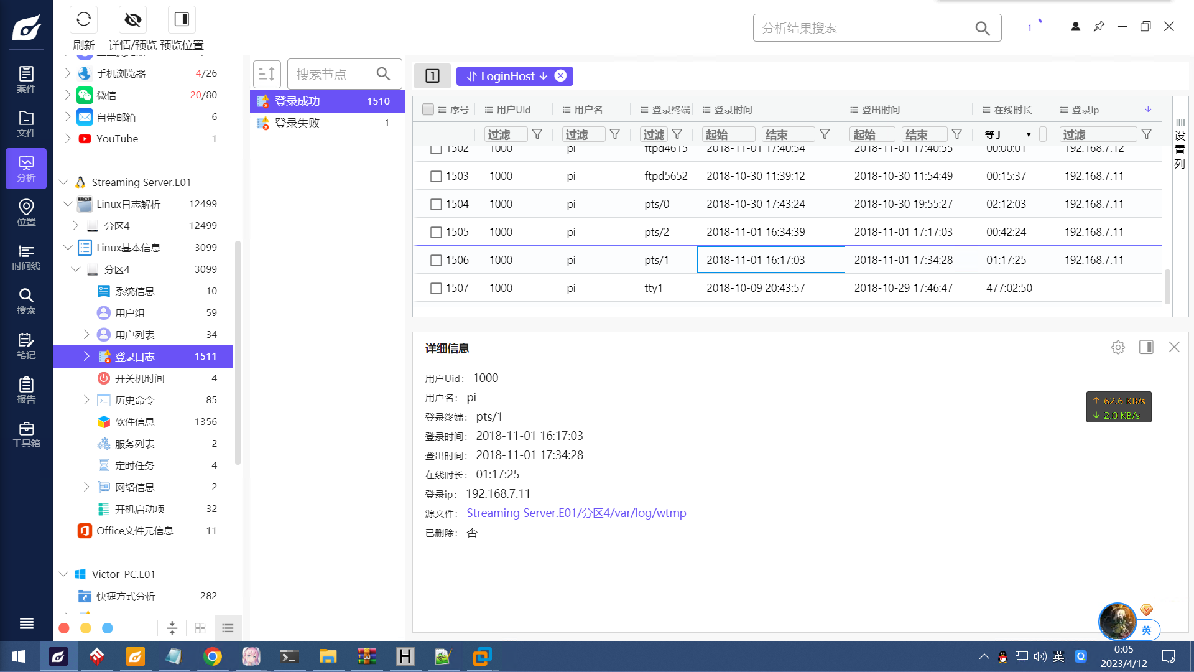This screenshot has width=1194, height=672.
Task: Click the red color dot filter
Action: [64, 628]
